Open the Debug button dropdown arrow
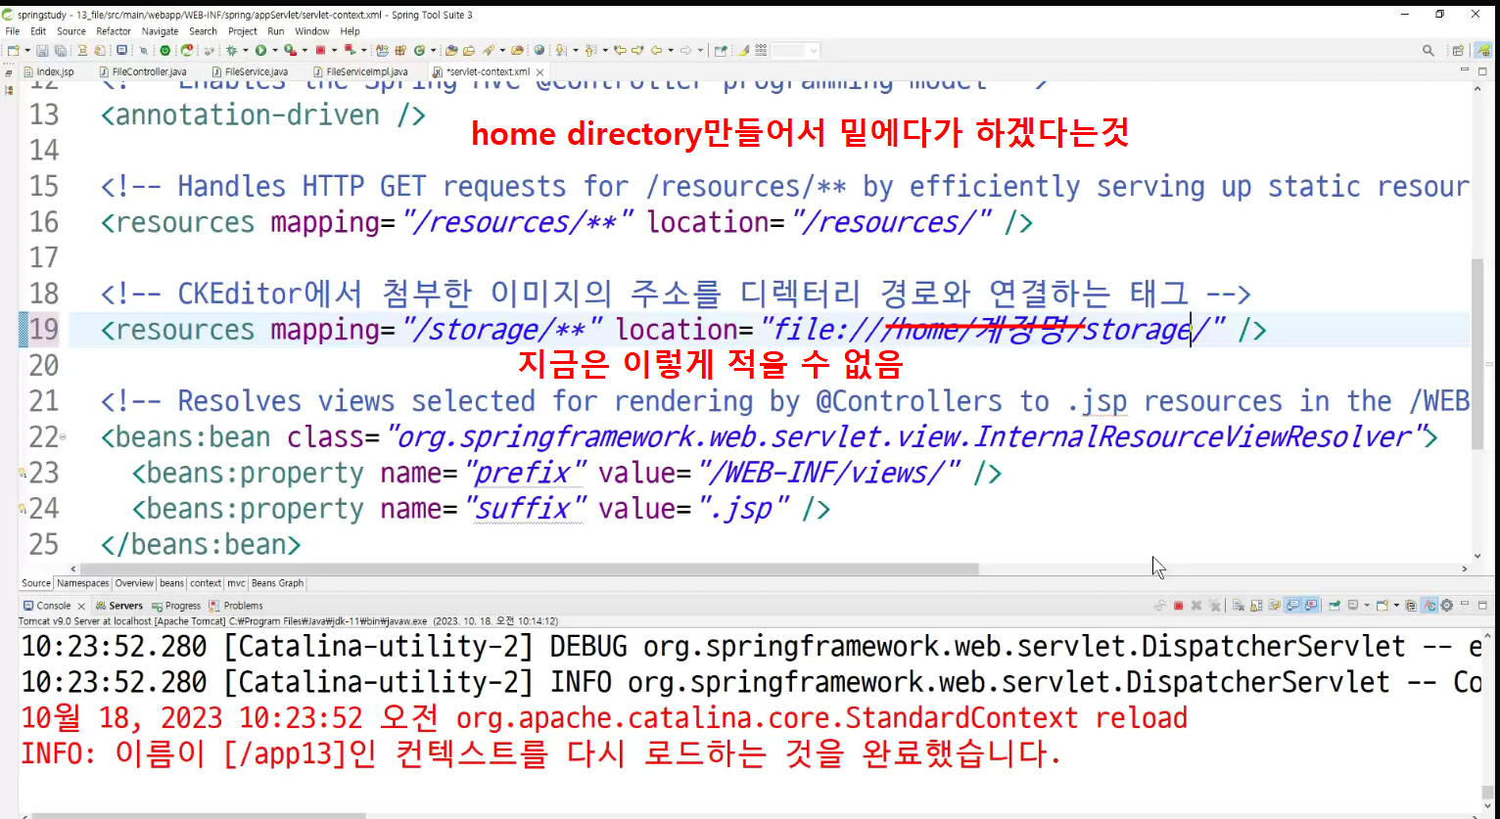This screenshot has height=819, width=1500. coord(246,50)
